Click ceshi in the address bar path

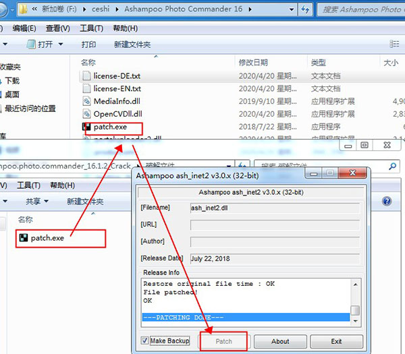(x=101, y=9)
